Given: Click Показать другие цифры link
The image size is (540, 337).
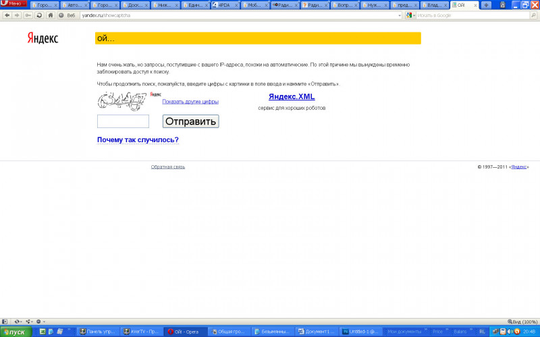Looking at the screenshot, I should pos(190,102).
